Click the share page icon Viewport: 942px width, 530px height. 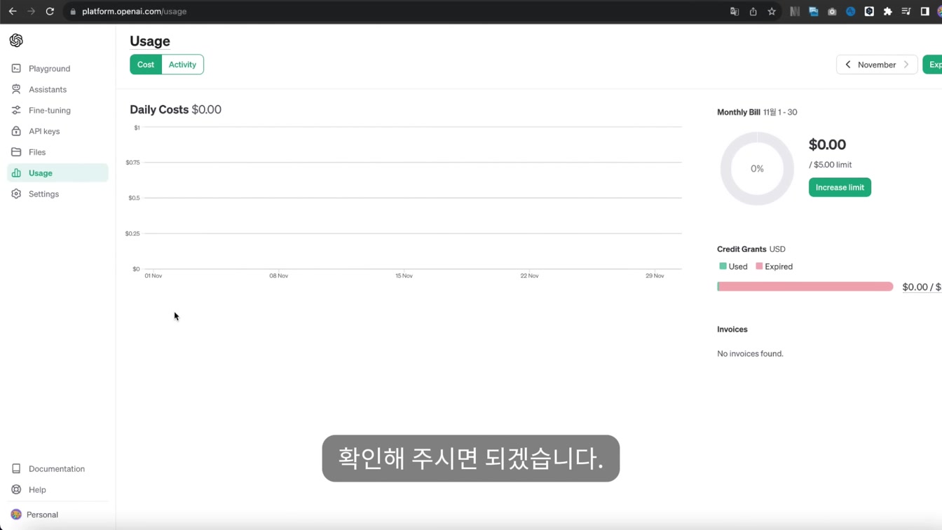(753, 11)
